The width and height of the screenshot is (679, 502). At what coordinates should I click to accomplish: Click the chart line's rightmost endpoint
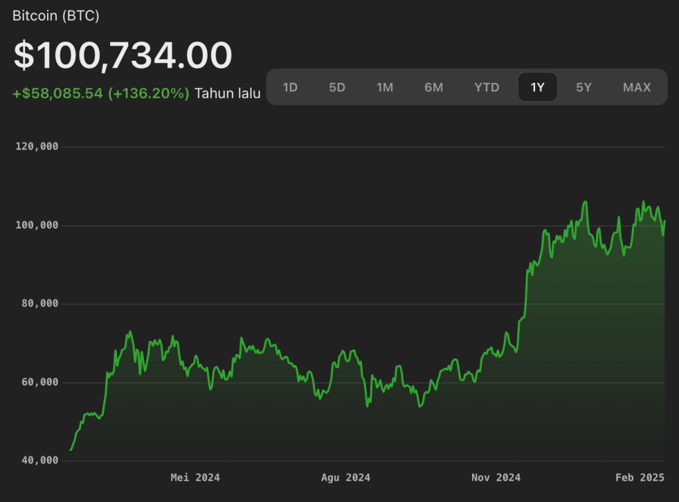[x=664, y=221]
